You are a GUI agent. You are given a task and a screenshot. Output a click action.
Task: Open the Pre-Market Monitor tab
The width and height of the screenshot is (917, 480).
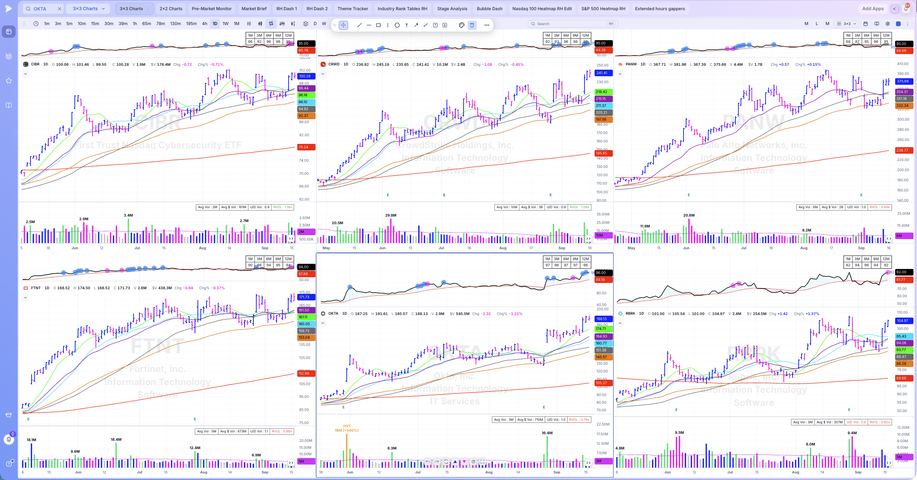[x=212, y=9]
